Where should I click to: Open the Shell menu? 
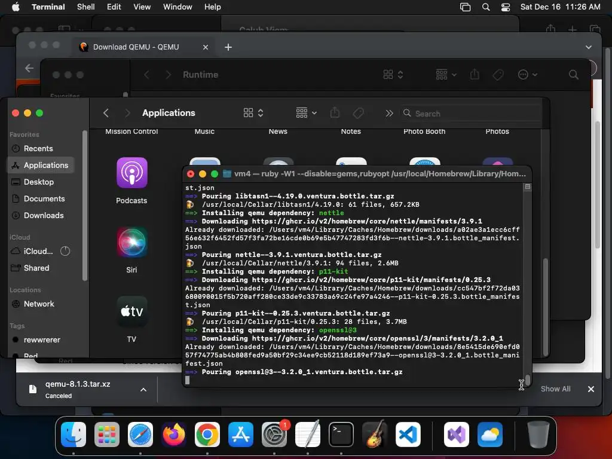point(86,7)
